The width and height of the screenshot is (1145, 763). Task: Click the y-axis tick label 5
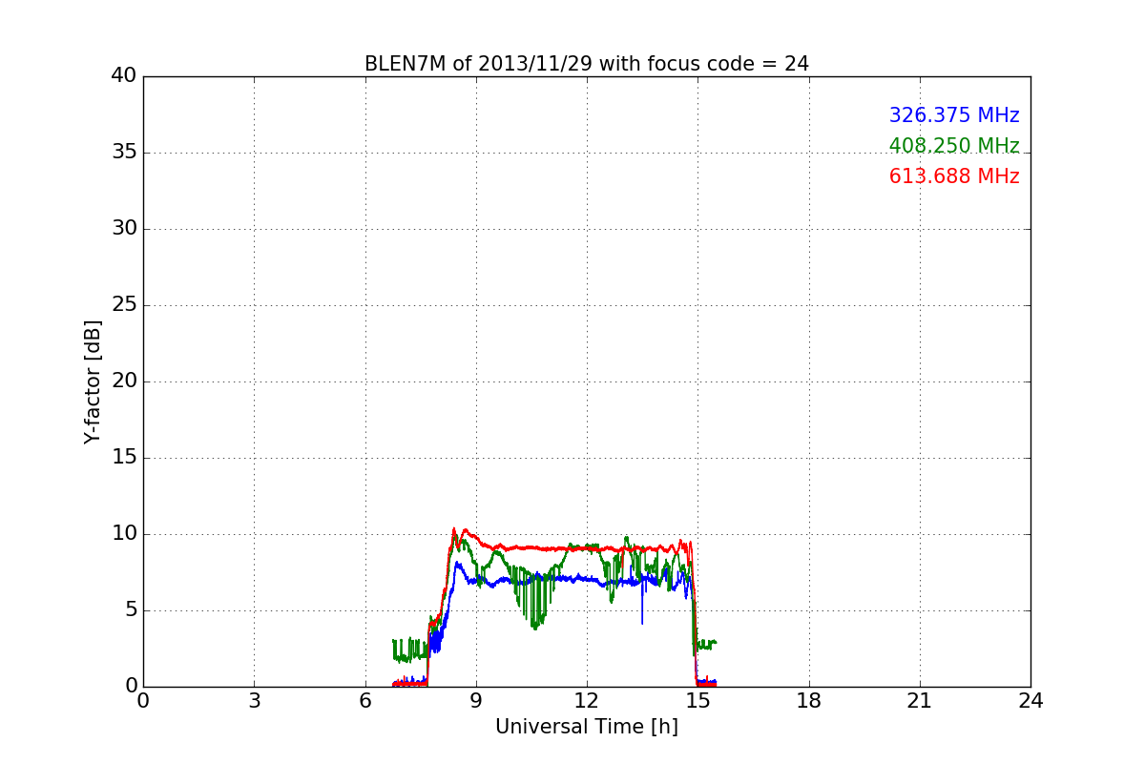(131, 610)
